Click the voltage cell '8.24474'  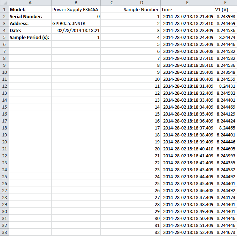pyautogui.click(x=225, y=37)
